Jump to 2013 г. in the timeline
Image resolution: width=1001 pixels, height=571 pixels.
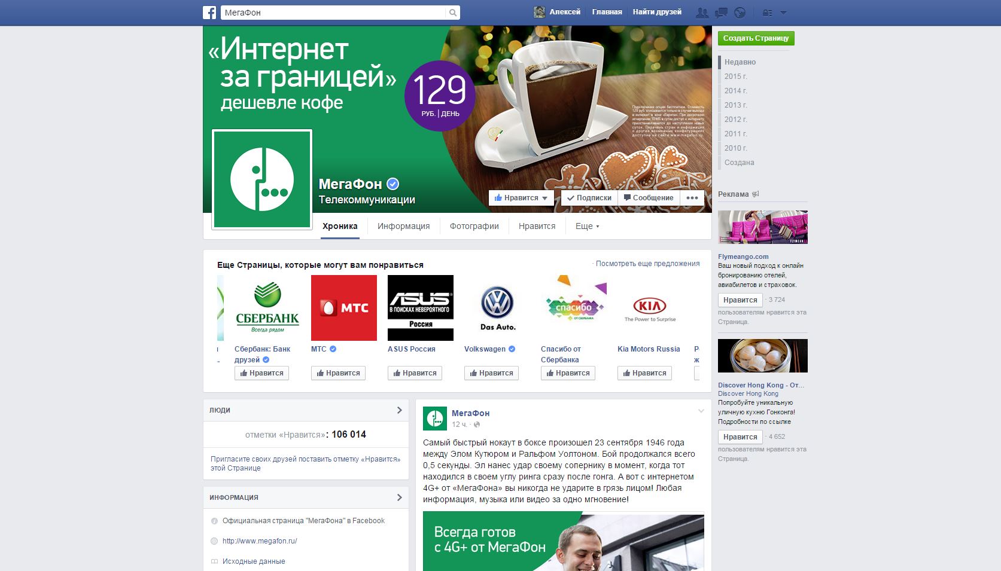pyautogui.click(x=735, y=105)
